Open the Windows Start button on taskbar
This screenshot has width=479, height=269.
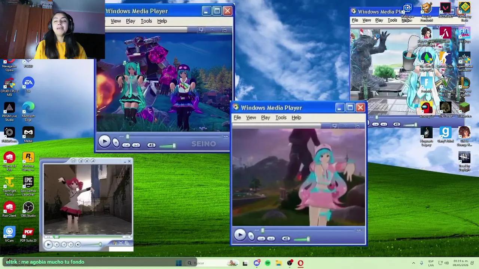(x=179, y=263)
